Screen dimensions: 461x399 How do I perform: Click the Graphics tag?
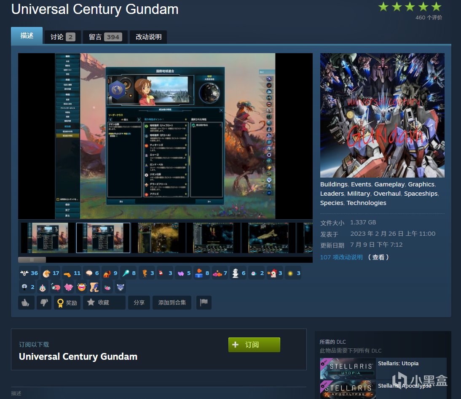pyautogui.click(x=421, y=184)
